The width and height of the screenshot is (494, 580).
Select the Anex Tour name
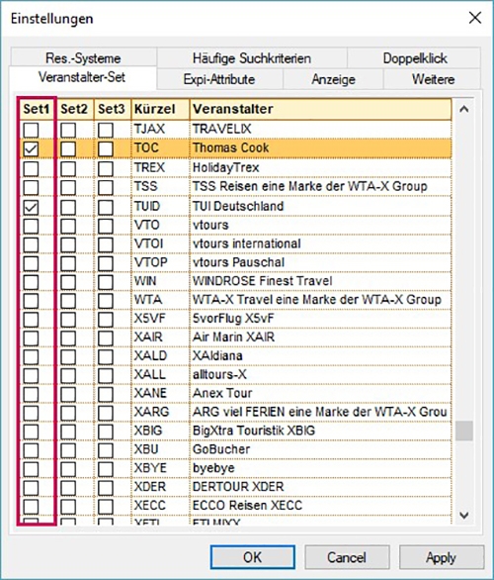[222, 393]
